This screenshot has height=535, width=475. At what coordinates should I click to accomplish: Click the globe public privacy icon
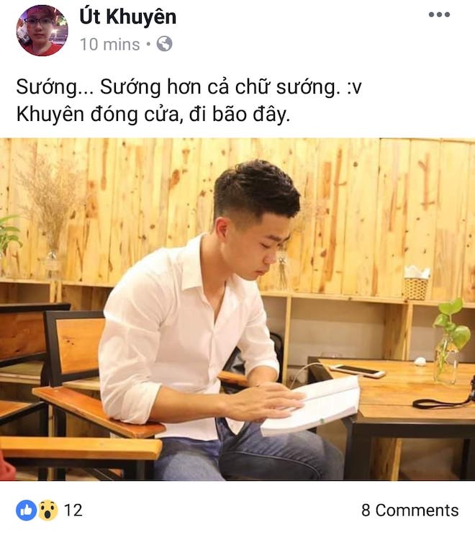coord(164,44)
